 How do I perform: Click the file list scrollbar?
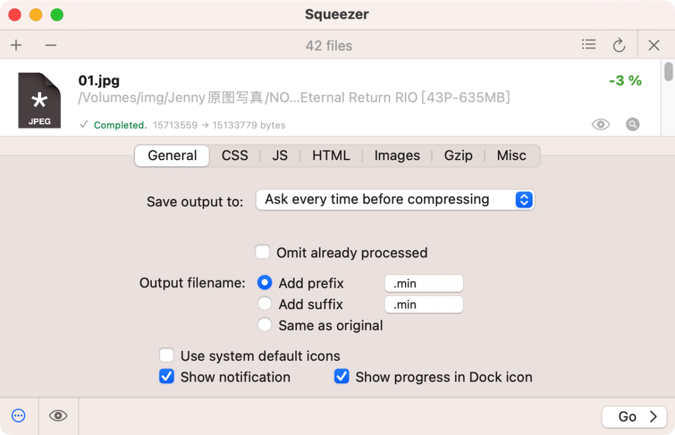pyautogui.click(x=669, y=72)
